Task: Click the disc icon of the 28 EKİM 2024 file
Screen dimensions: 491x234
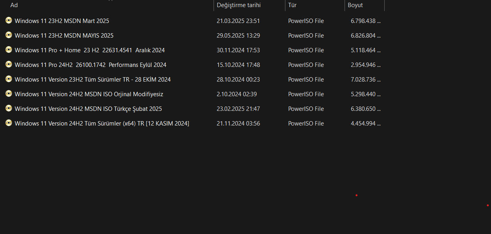Action: [x=9, y=79]
